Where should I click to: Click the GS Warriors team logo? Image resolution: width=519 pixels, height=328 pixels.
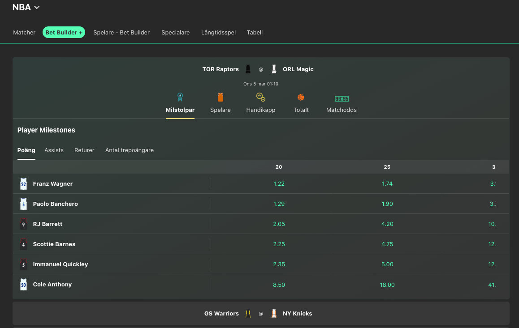point(247,313)
